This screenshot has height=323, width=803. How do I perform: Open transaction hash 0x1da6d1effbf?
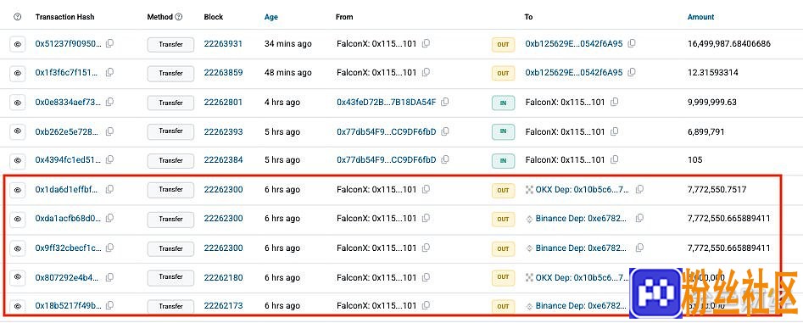67,189
